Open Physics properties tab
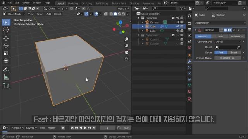Image resolution: width=248 pixels, height=139 pixels. [189, 73]
